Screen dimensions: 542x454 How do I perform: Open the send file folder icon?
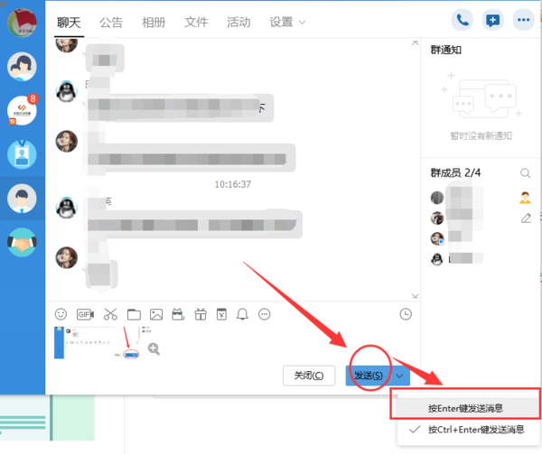click(x=134, y=314)
